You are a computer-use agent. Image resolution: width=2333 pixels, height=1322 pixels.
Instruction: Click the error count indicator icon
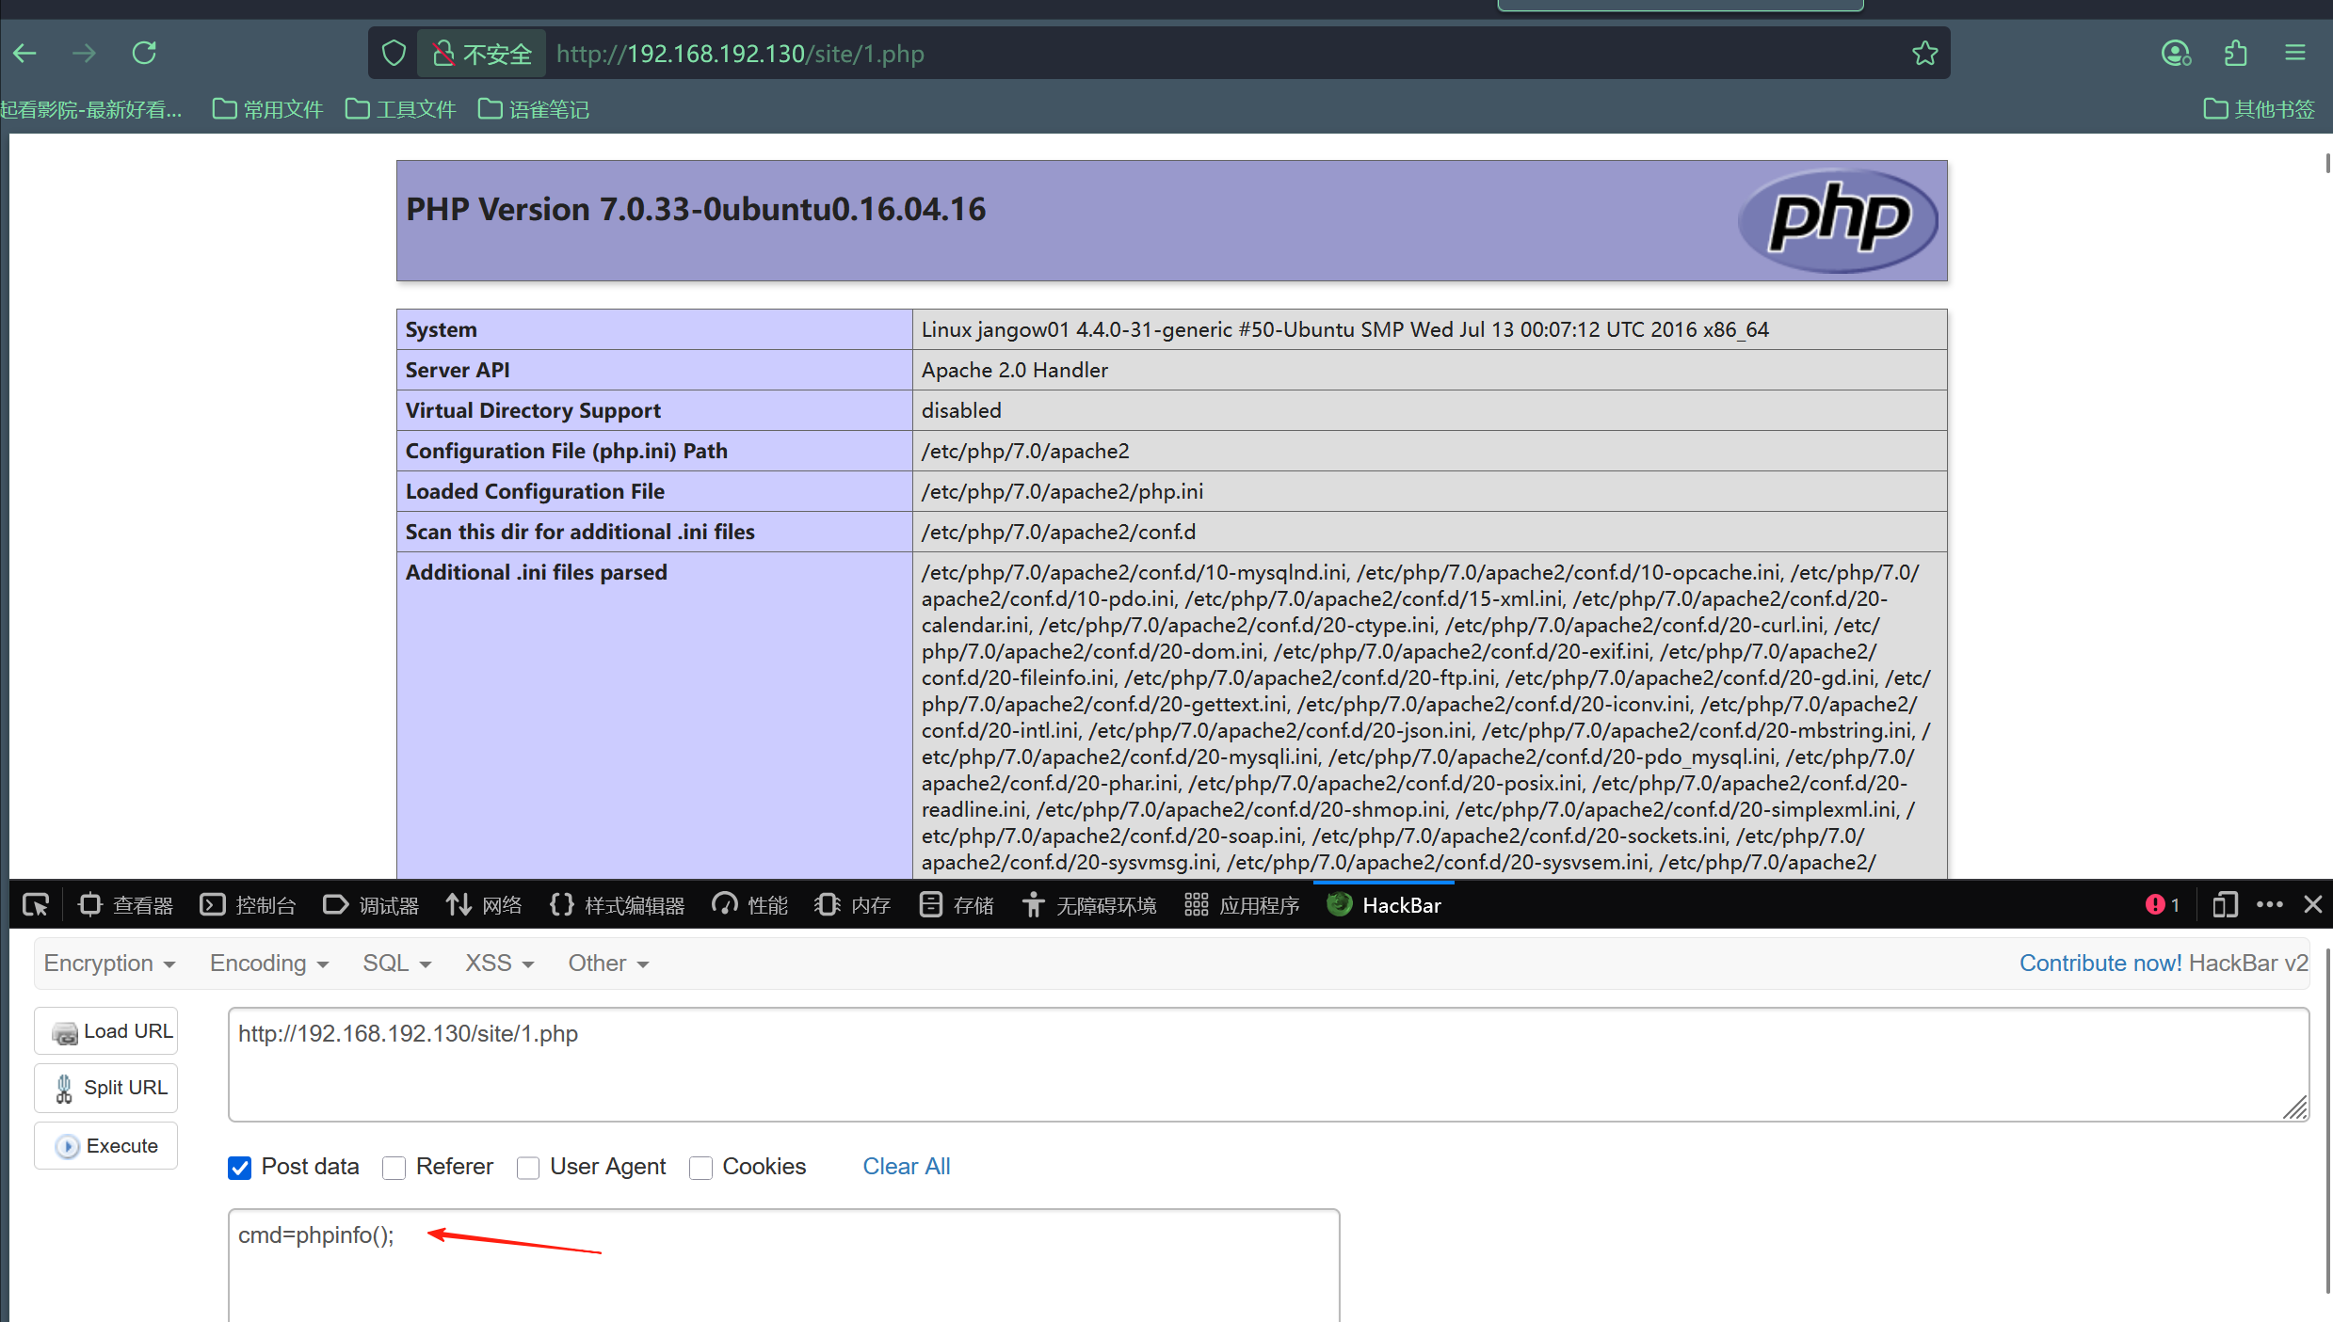pos(2155,905)
